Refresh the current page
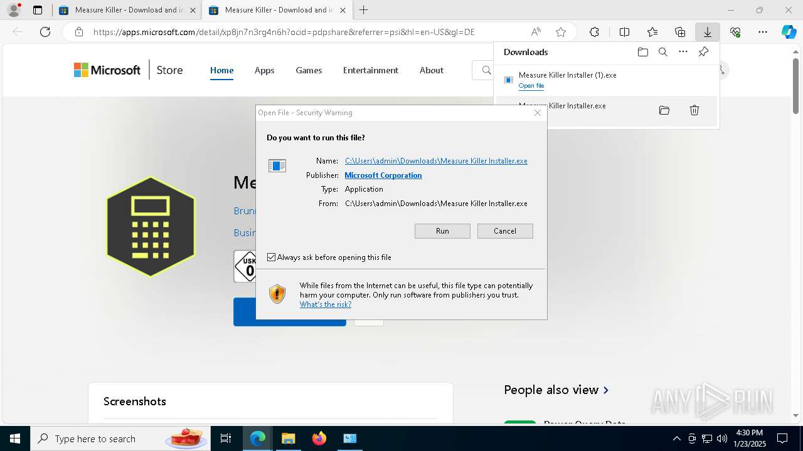The width and height of the screenshot is (803, 451). click(x=45, y=32)
